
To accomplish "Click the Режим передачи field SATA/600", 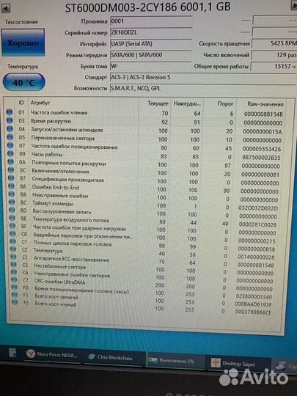I will [151, 55].
